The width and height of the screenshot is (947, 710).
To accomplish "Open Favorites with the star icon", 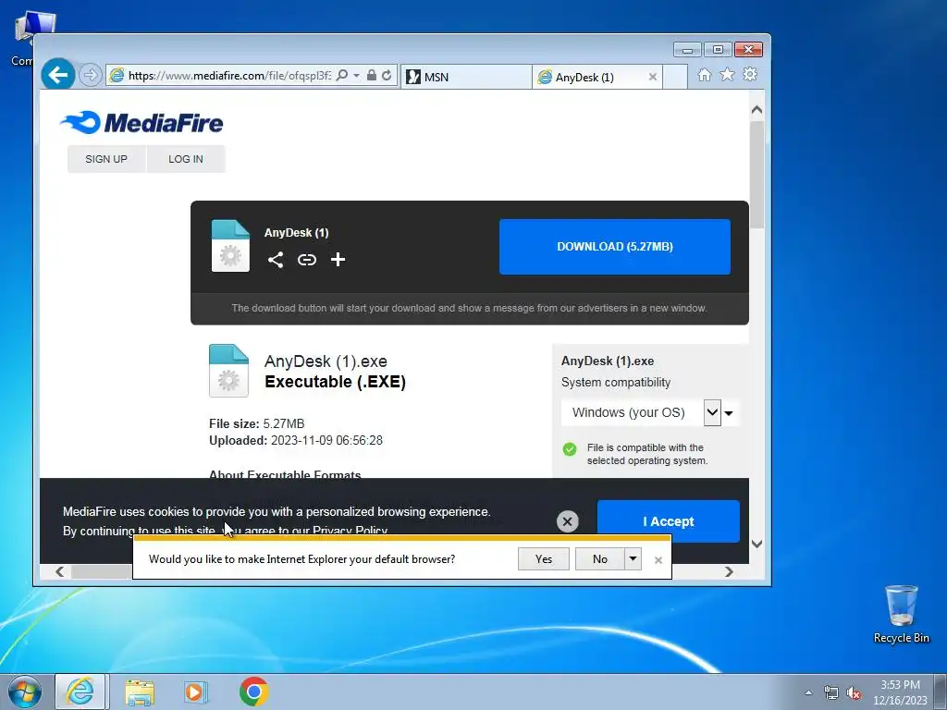I will (727, 75).
